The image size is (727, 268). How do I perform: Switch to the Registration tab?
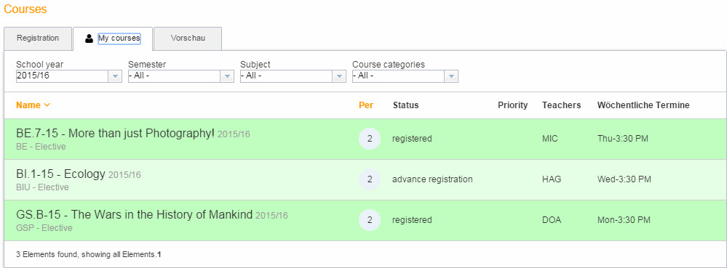pyautogui.click(x=38, y=38)
